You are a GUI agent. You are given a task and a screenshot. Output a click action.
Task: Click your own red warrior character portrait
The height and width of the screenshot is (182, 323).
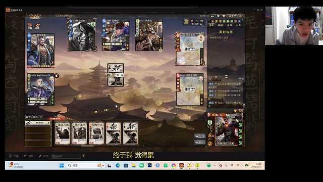pyautogui.click(x=229, y=130)
